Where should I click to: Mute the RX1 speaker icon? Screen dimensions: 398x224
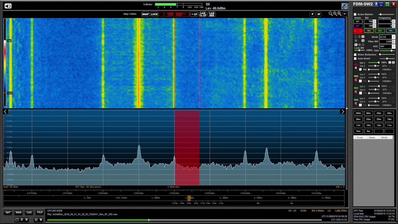(x=356, y=68)
